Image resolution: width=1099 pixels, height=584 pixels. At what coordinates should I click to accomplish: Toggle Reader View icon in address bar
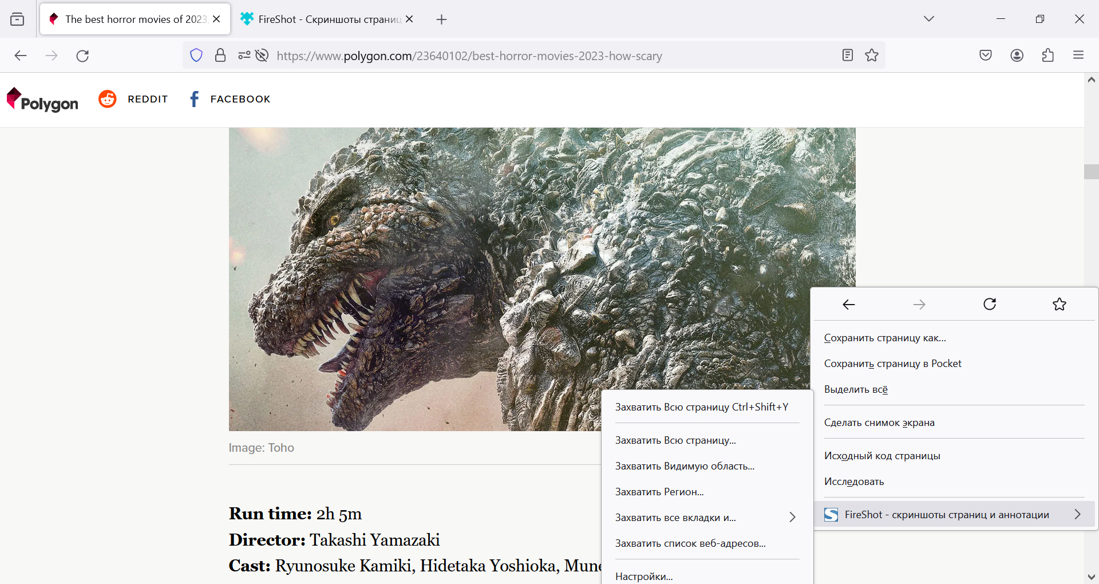848,55
